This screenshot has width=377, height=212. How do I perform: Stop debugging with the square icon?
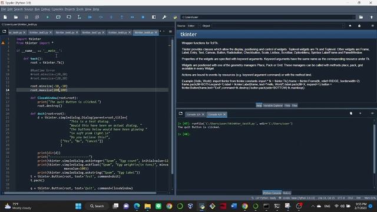[143, 17]
